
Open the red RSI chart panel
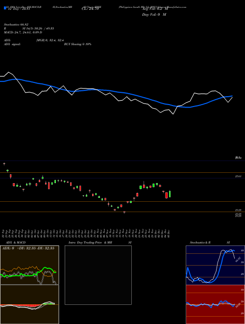click(215, 304)
